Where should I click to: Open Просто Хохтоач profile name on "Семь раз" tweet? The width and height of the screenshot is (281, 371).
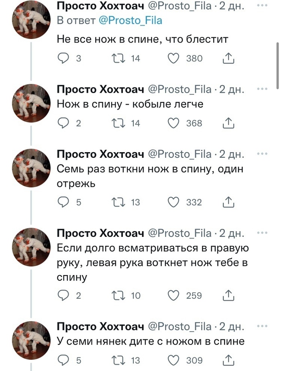pos(100,155)
